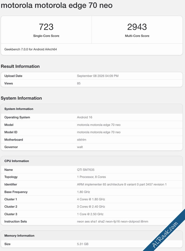Click the Cluster 2 label
Screen dimensions: 185x251
(11, 207)
